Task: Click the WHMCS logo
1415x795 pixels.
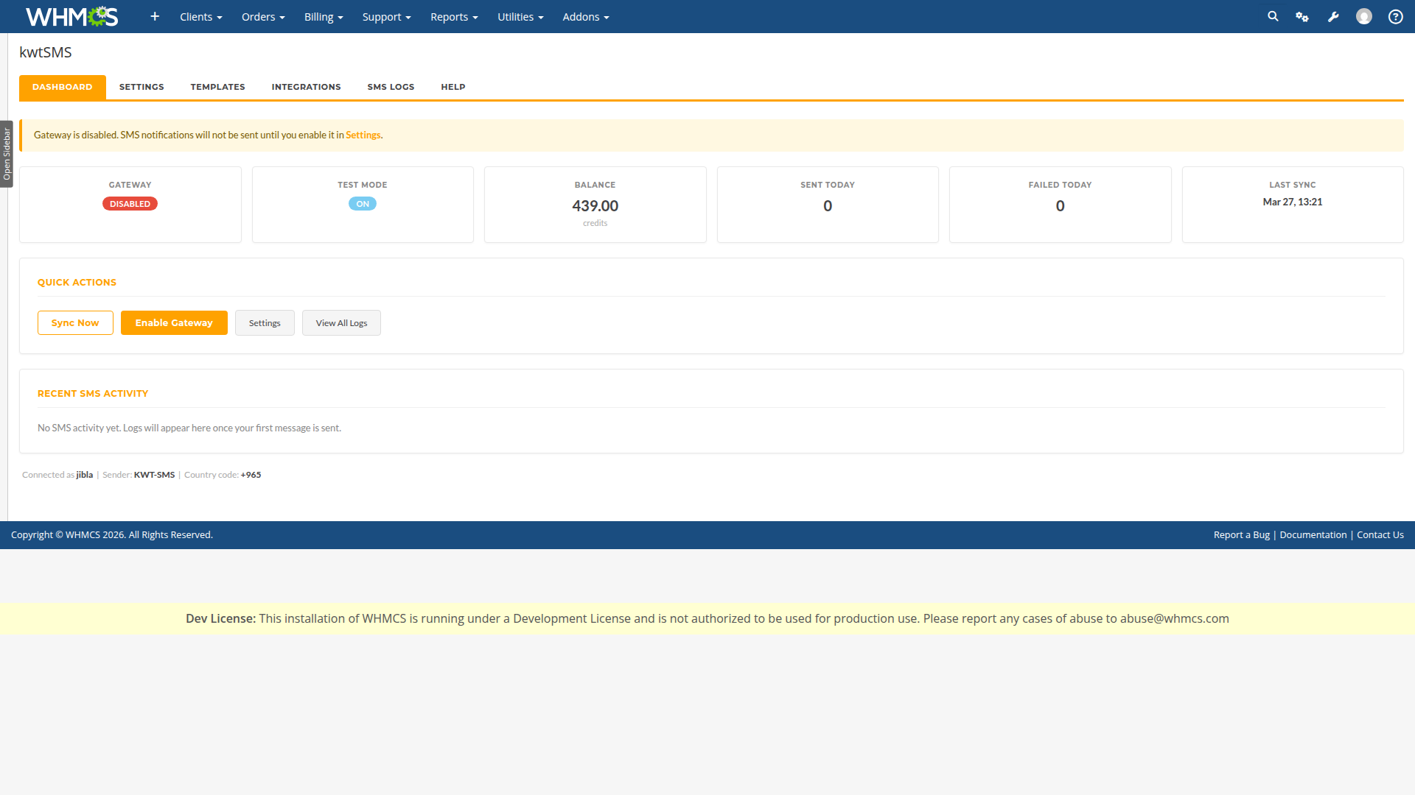Action: pos(71,16)
